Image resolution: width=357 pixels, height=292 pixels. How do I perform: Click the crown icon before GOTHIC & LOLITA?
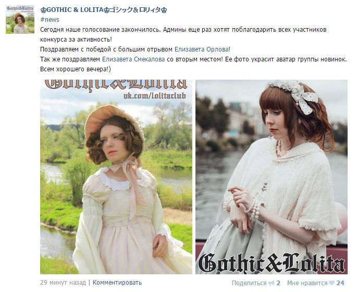point(43,10)
